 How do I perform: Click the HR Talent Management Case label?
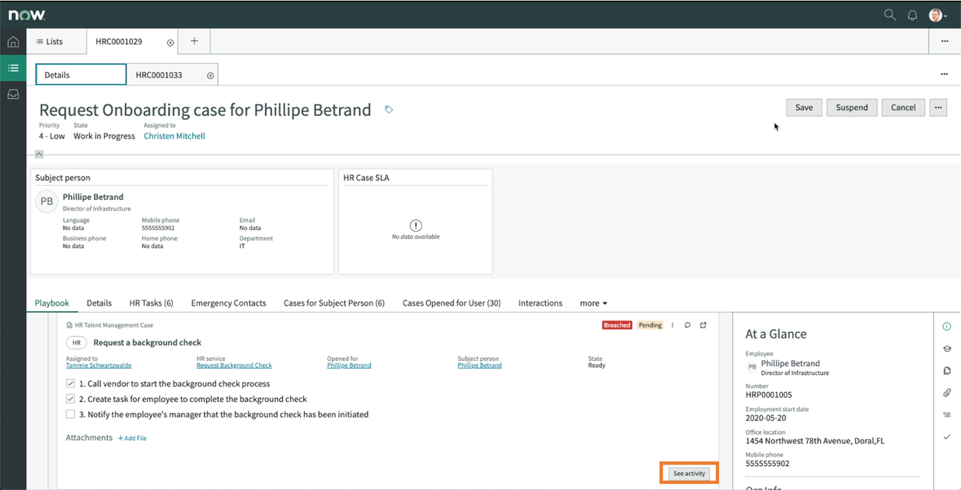114,325
